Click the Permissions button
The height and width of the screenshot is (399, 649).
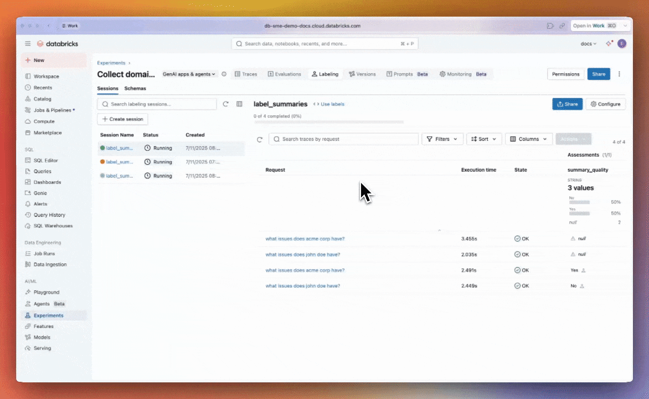[565, 74]
